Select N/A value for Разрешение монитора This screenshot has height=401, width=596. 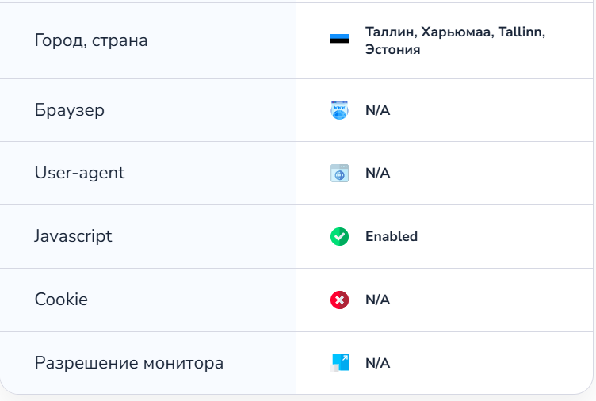click(378, 363)
